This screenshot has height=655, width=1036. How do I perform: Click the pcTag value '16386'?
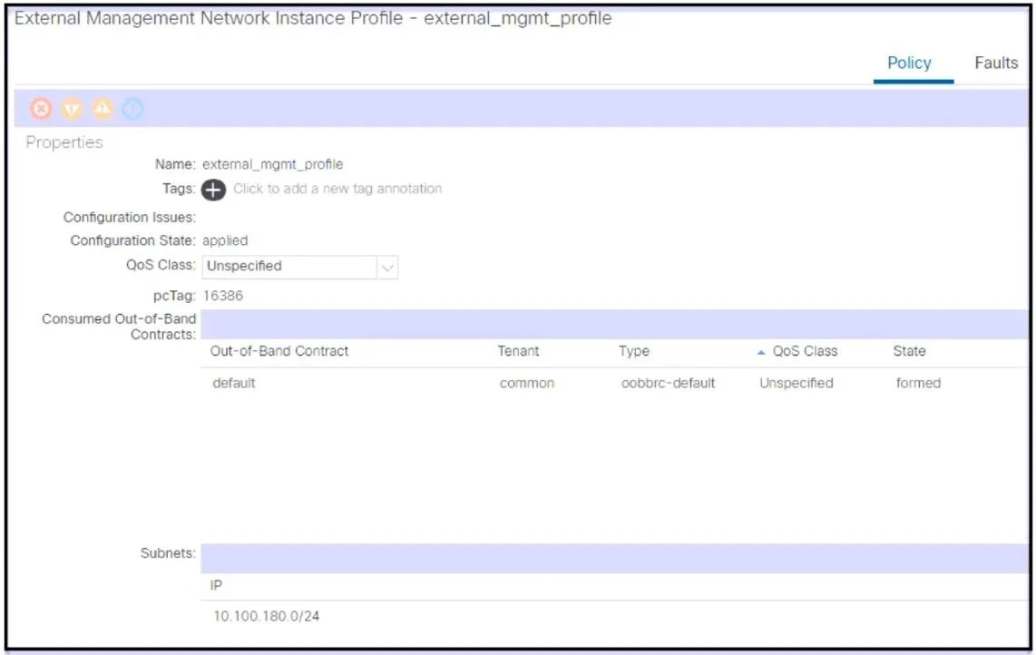[222, 296]
